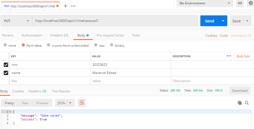254x129 pixels.
Task: Change JSON response format dropdown
Action: (65, 103)
